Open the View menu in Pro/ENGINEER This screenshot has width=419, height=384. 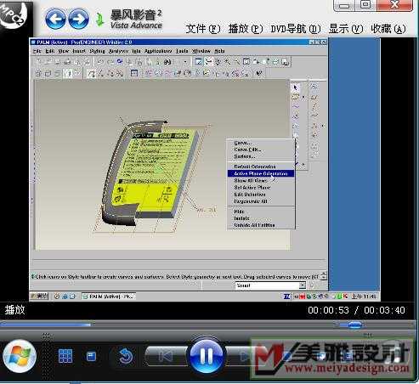[x=64, y=51]
